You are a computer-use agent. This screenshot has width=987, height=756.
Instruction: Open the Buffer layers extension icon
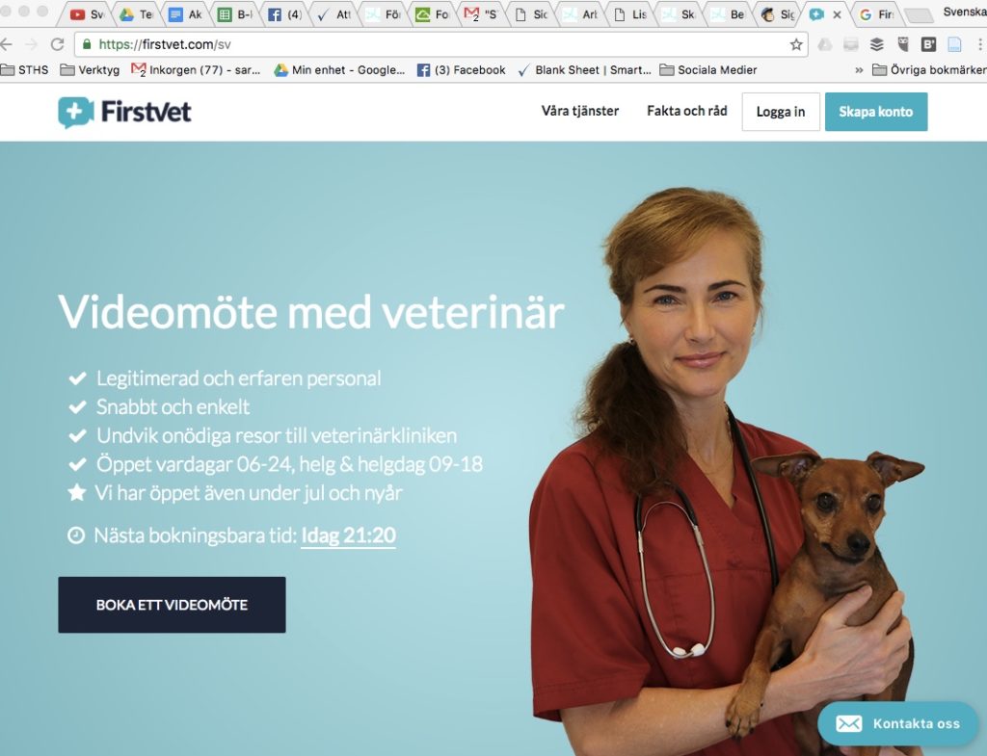877,44
